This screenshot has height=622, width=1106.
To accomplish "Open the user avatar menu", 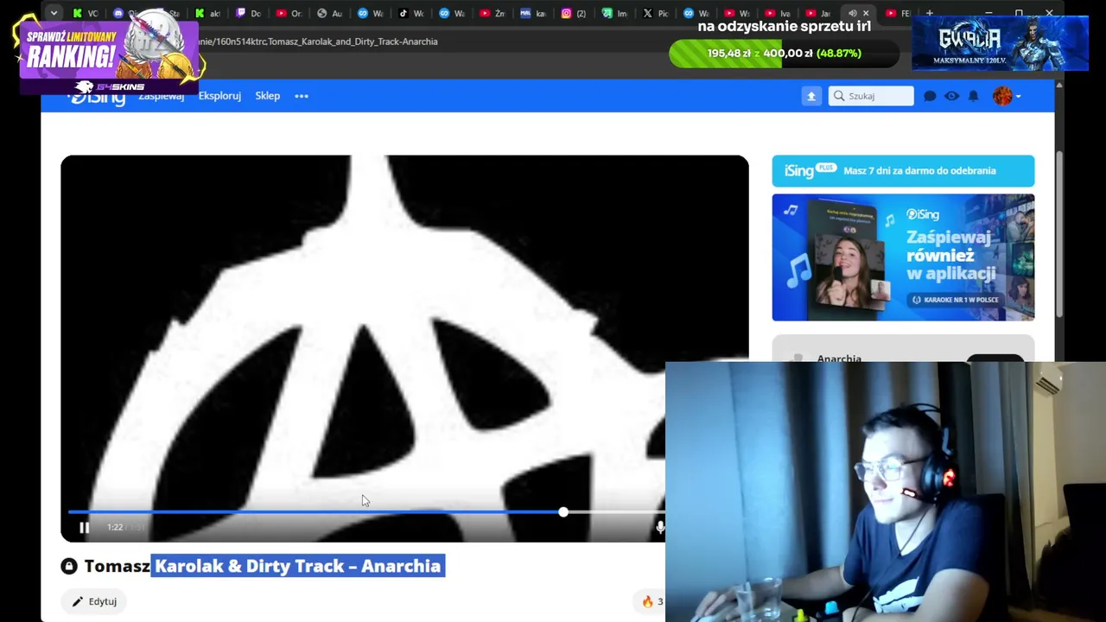I will click(1006, 96).
